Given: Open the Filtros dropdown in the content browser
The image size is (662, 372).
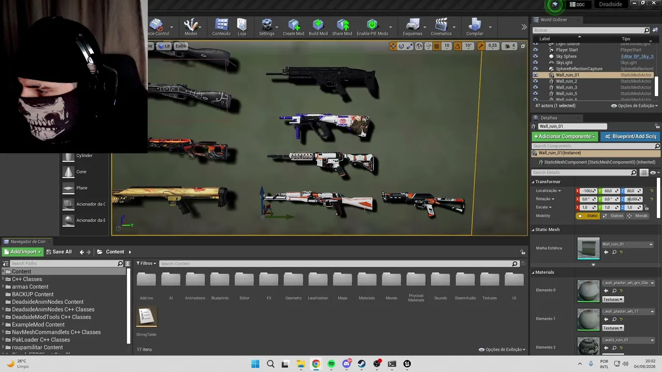Looking at the screenshot, I should [x=146, y=263].
